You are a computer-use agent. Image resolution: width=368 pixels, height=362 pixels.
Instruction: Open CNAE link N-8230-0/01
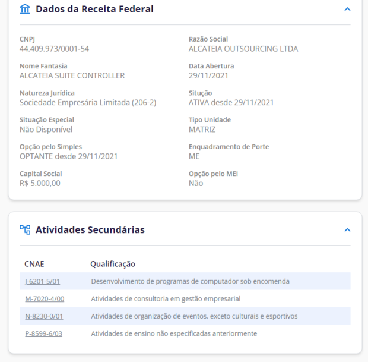coord(44,316)
